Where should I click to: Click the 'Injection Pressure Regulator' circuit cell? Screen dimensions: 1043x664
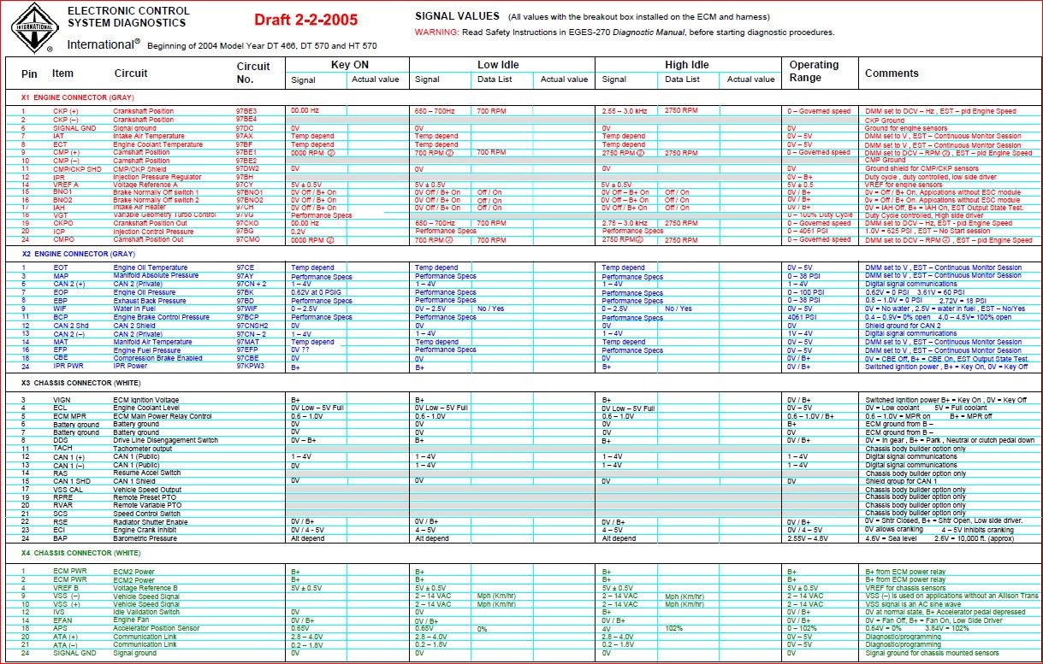[156, 177]
